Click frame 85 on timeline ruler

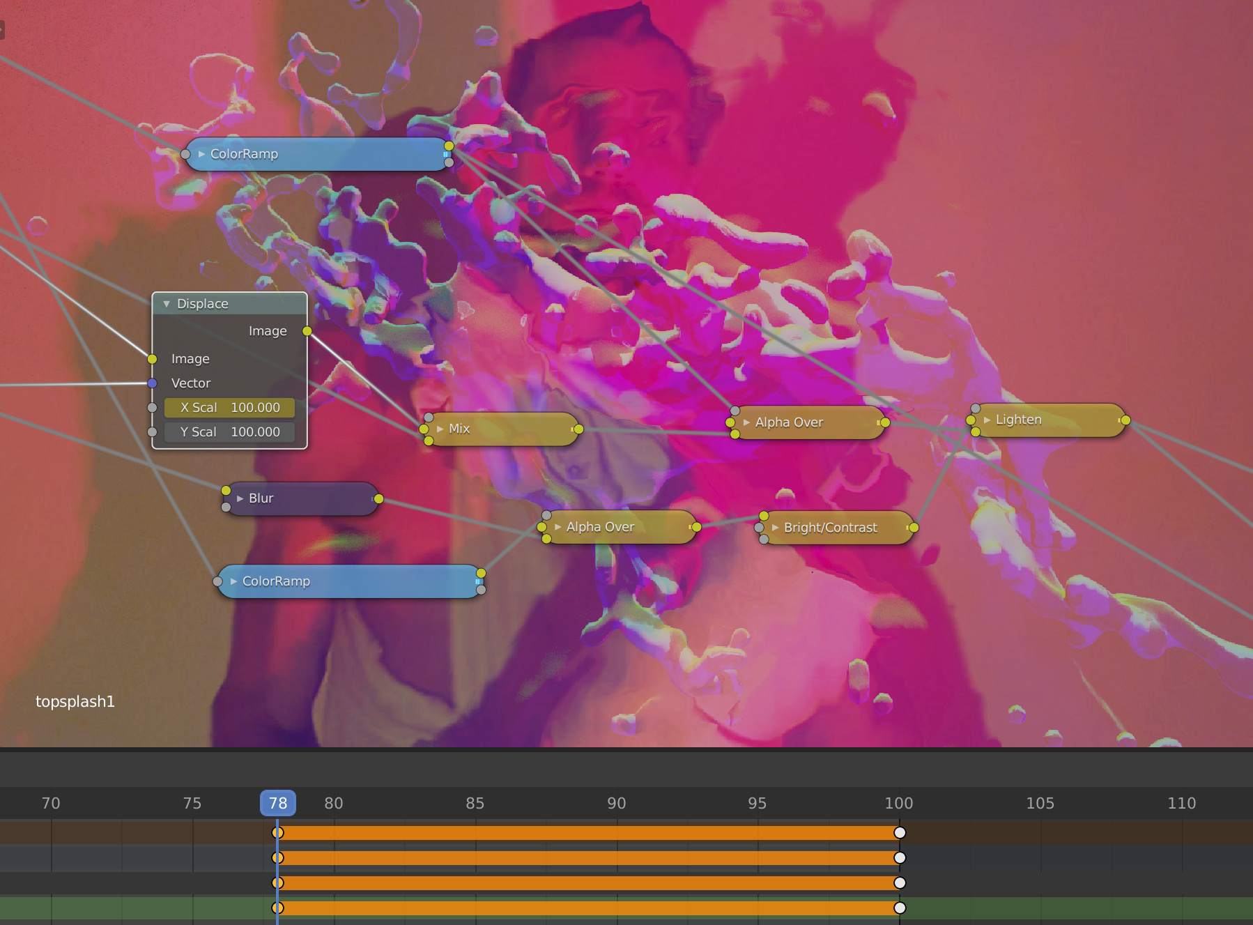click(x=475, y=803)
